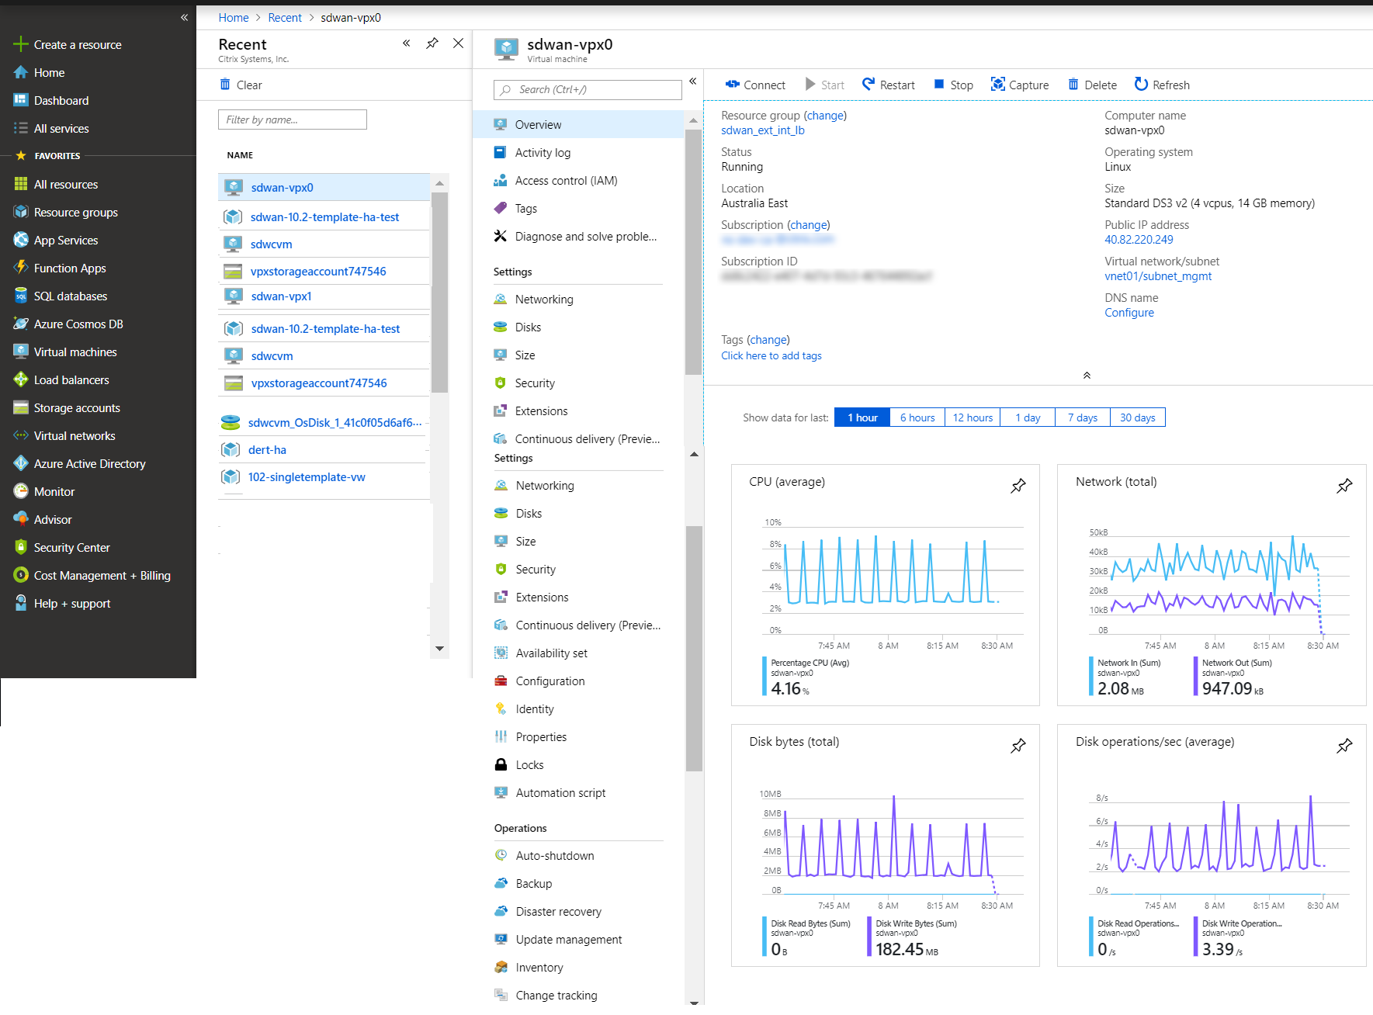Restart the sdwan-vpx0 VM
This screenshot has width=1373, height=1015.
(x=889, y=85)
